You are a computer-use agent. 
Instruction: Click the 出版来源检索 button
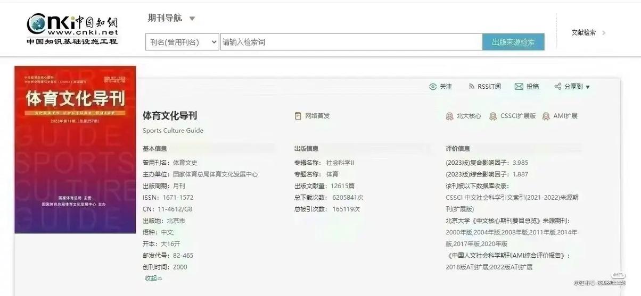coord(513,42)
